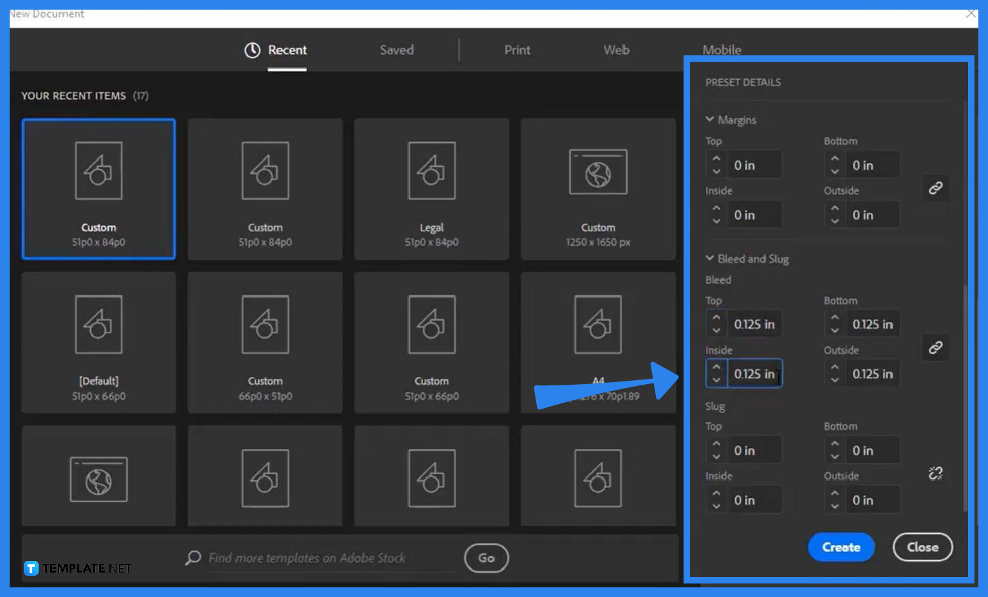
Task: Click the globe icon on the bottom-left web preset
Action: pyautogui.click(x=98, y=478)
